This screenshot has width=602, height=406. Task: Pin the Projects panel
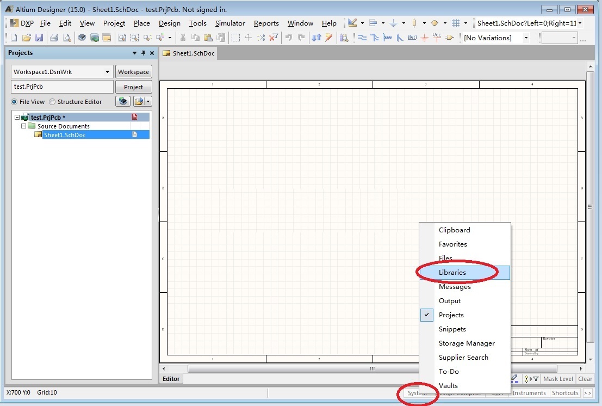coord(143,53)
